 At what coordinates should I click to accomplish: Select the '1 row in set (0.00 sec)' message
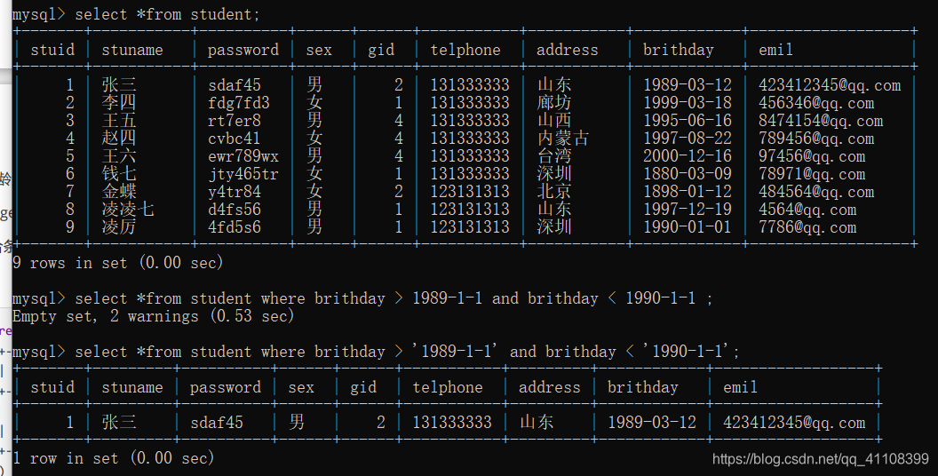tap(113, 458)
